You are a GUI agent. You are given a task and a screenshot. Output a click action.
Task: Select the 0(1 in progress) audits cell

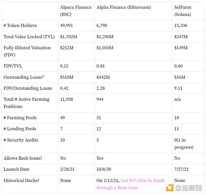pyautogui.click(x=184, y=144)
